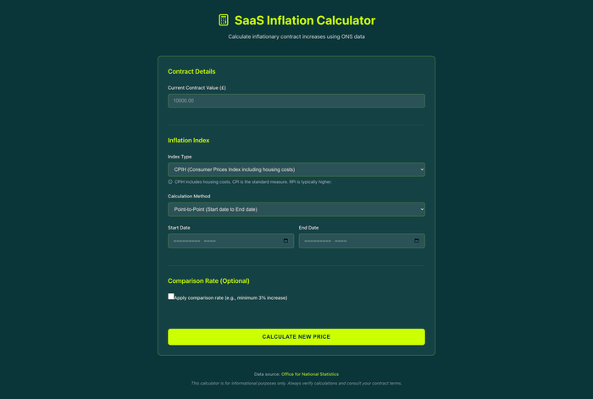The height and width of the screenshot is (399, 593).
Task: Open the Start Date calendar picker icon
Action: click(285, 241)
